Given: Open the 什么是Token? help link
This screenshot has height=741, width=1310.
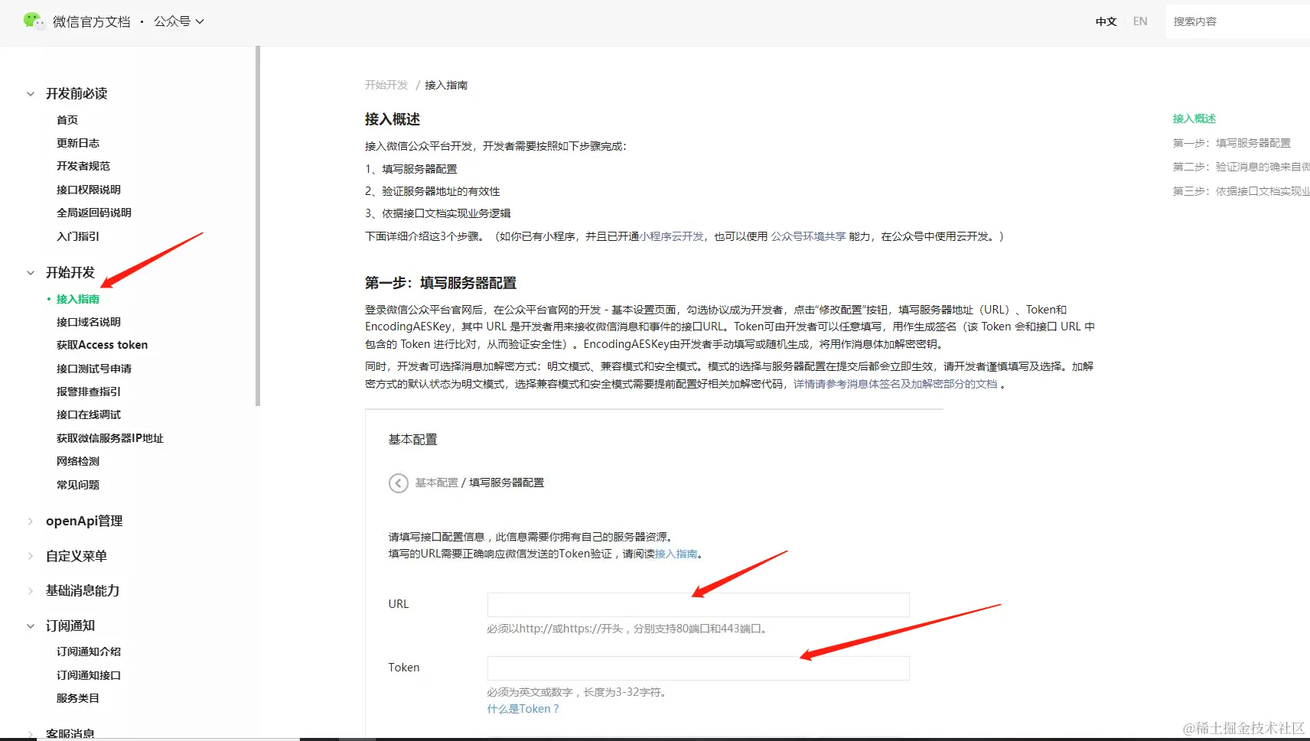Looking at the screenshot, I should pos(523,709).
